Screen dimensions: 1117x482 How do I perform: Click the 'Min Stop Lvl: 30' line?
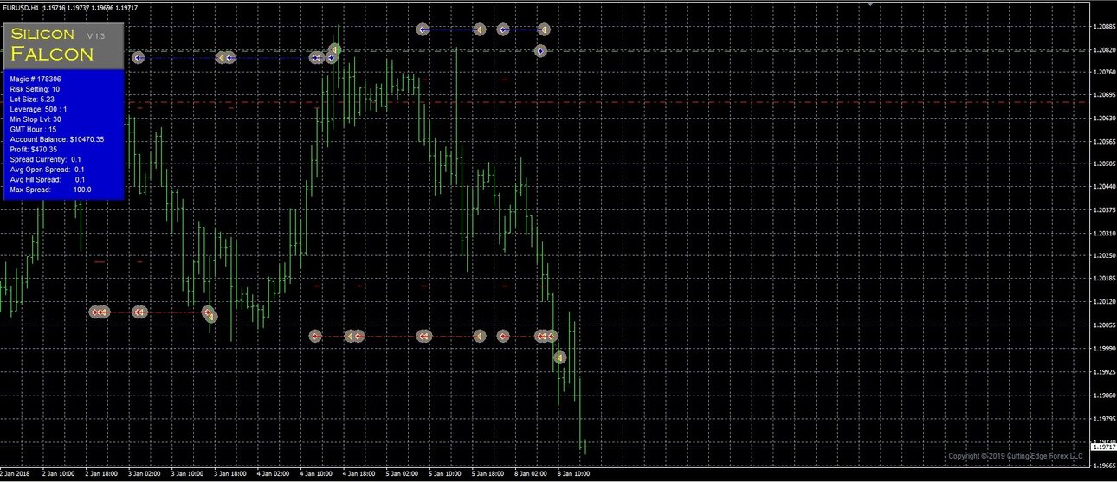click(x=36, y=119)
